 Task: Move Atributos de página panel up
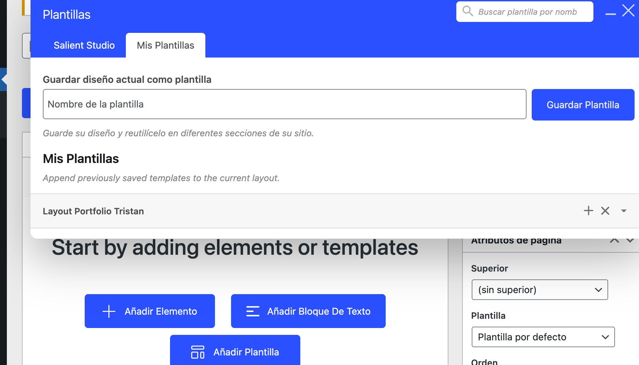tap(614, 241)
